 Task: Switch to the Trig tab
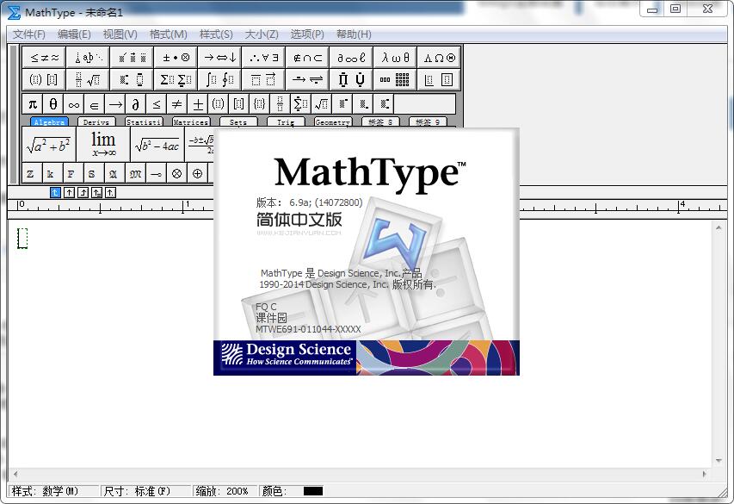[x=286, y=121]
